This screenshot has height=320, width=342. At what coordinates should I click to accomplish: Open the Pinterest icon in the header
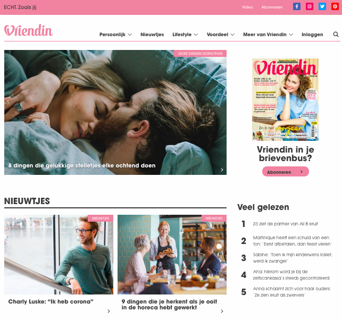(335, 6)
